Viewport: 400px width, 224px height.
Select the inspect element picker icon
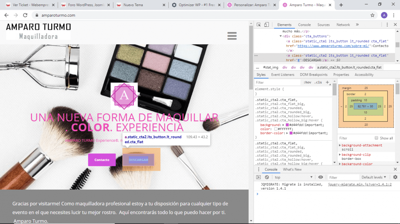(259, 25)
